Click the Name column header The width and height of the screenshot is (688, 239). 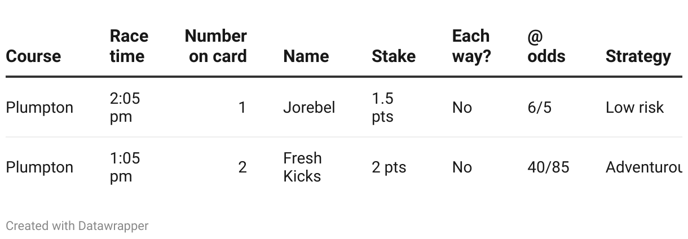click(306, 56)
